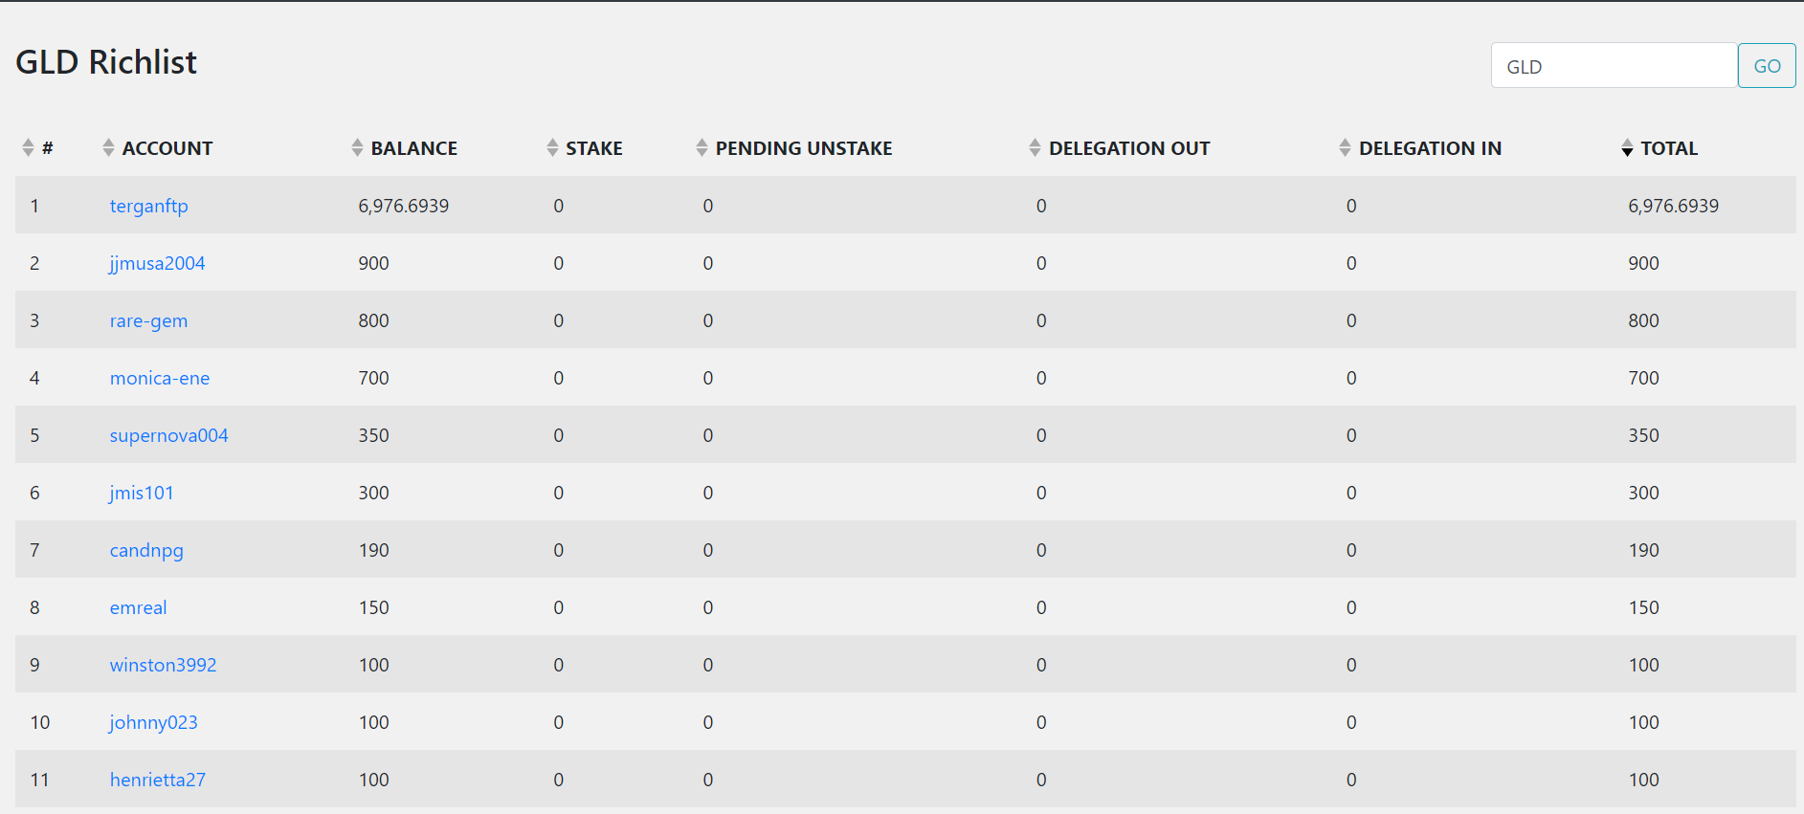
Task: Sort by Pending Unstake arrows icon
Action: (702, 148)
